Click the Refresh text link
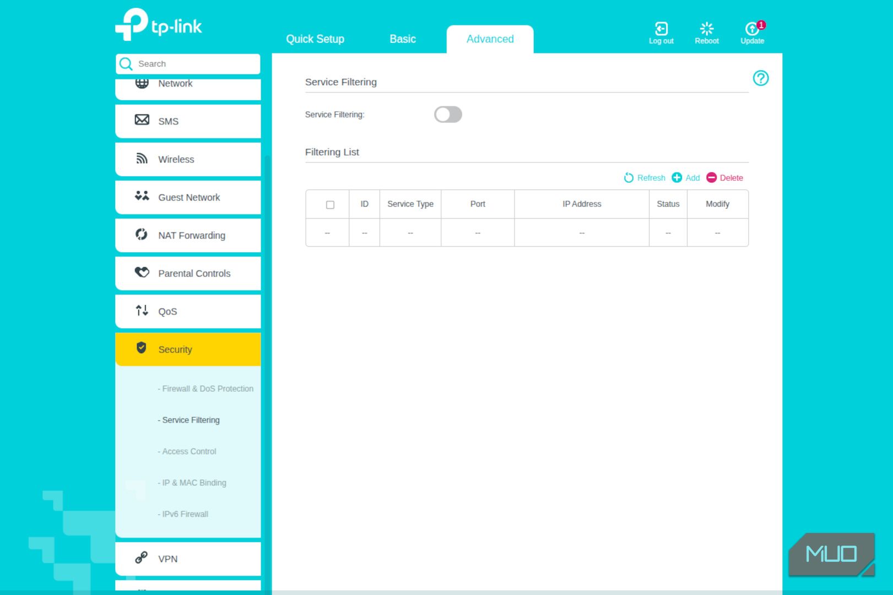Viewport: 893px width, 595px height. click(x=651, y=177)
